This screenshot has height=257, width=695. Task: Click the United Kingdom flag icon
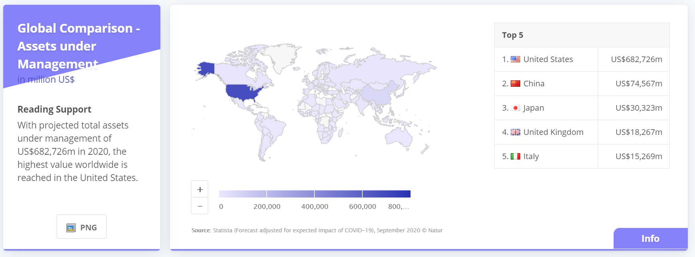click(515, 132)
